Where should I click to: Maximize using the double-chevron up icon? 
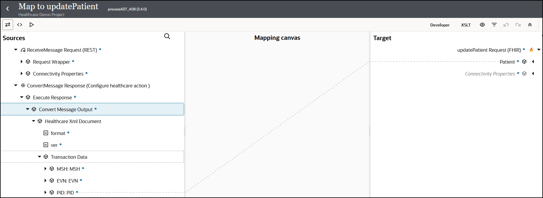[x=530, y=25]
